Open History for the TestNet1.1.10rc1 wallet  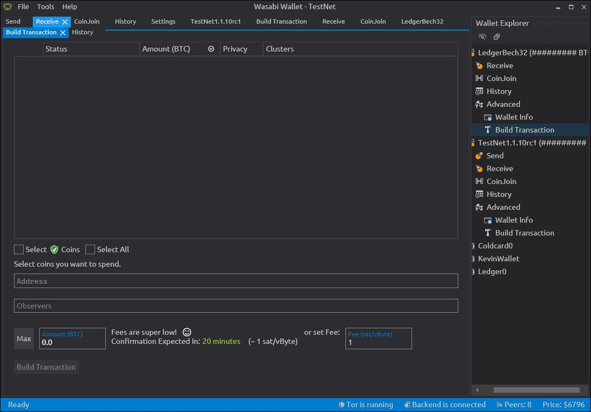(499, 194)
